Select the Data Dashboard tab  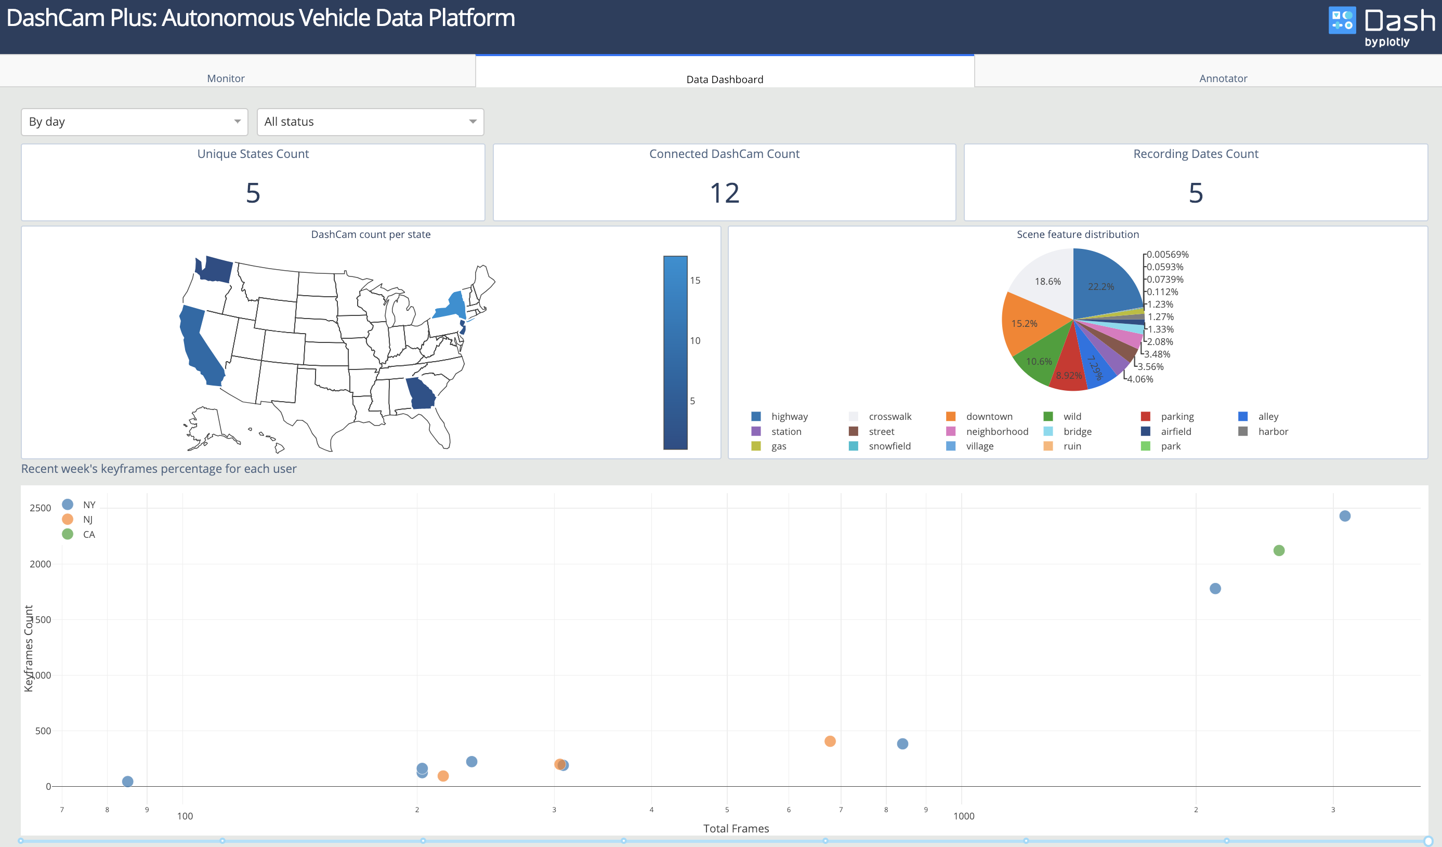point(725,79)
